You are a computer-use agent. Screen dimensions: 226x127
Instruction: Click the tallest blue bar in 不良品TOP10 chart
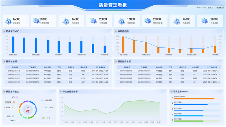tap(13, 45)
